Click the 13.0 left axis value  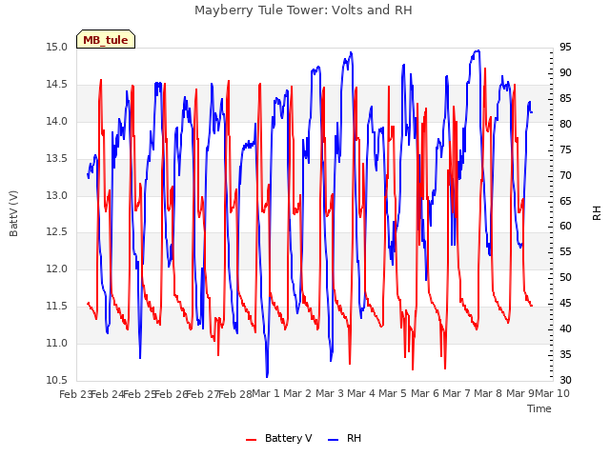(x=56, y=195)
